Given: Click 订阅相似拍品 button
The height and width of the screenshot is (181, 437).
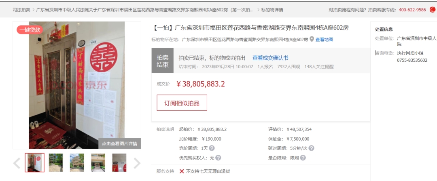Looking at the screenshot, I should tap(182, 103).
